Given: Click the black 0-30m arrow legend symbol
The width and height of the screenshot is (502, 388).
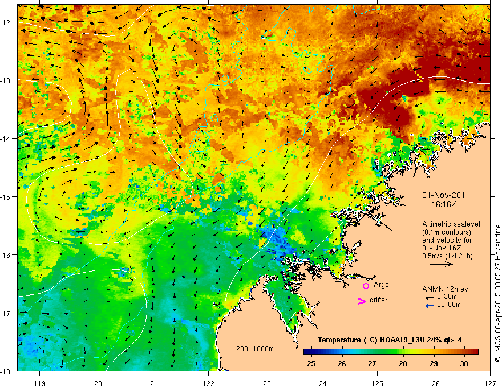Looking at the screenshot, I should (429, 298).
